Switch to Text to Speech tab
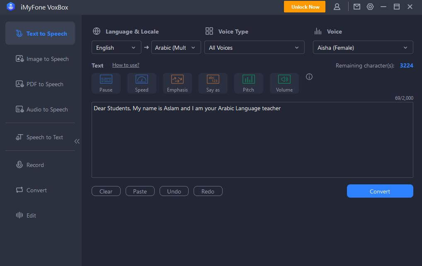This screenshot has height=266, width=422. coord(40,33)
